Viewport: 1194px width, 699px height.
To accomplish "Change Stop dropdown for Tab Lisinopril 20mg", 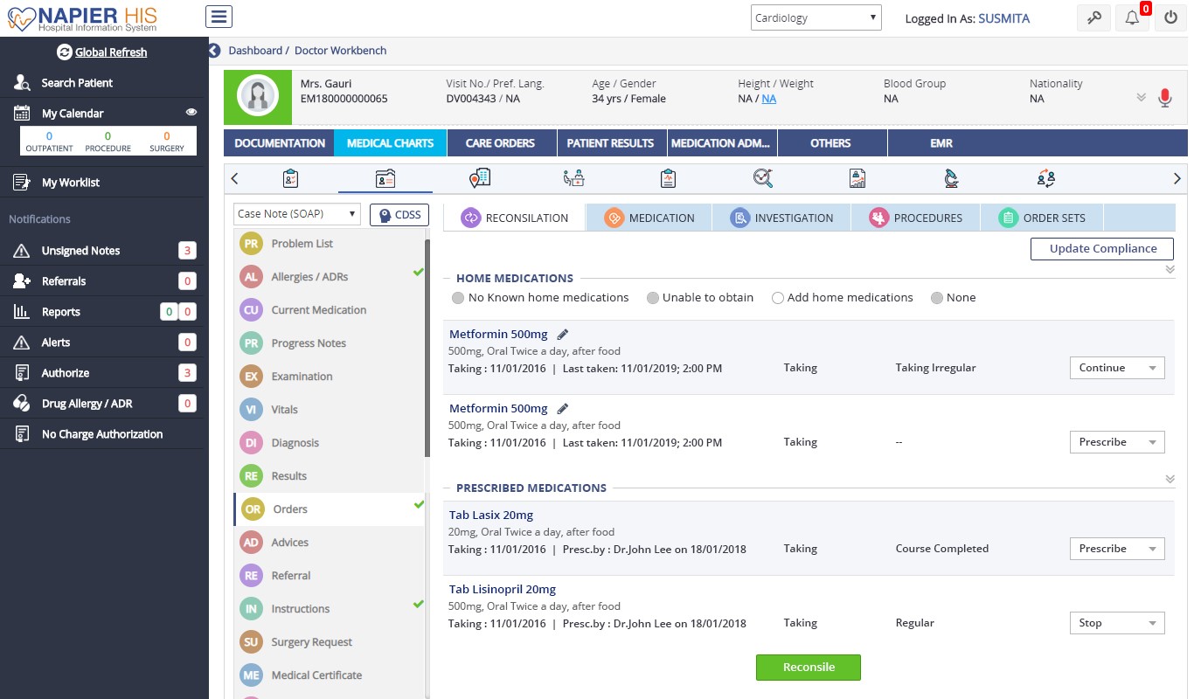I will (x=1117, y=622).
